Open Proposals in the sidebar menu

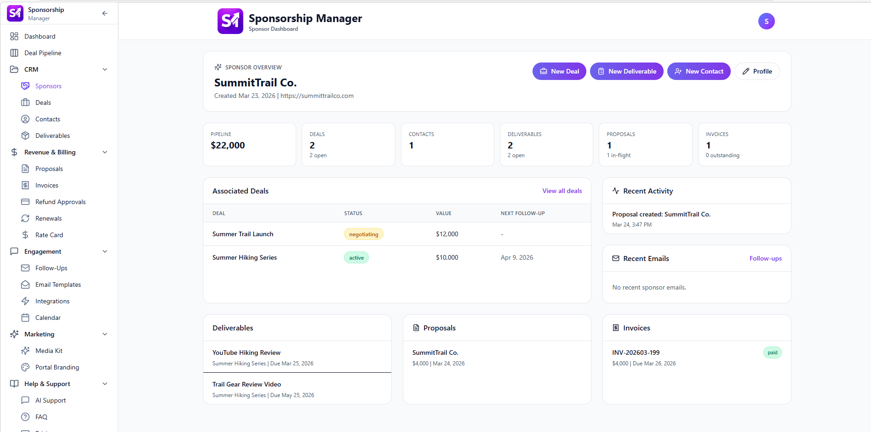pos(49,169)
